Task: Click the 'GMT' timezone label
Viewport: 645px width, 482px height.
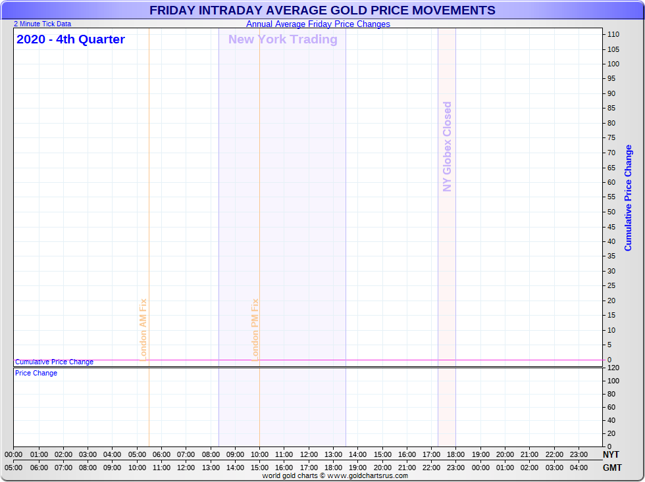Action: click(x=611, y=468)
